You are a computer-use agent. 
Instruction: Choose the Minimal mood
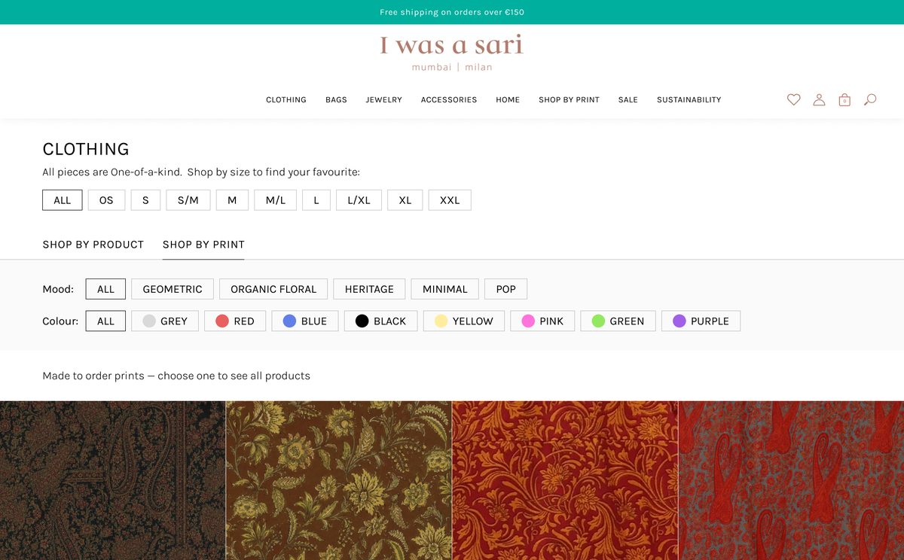(444, 289)
